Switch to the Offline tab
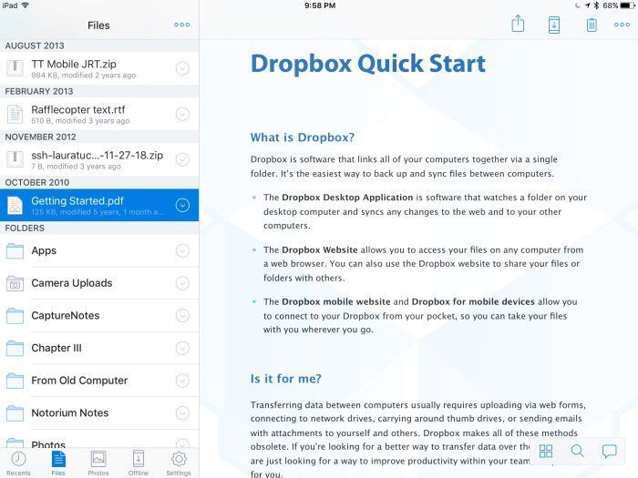The image size is (638, 478). [x=139, y=463]
